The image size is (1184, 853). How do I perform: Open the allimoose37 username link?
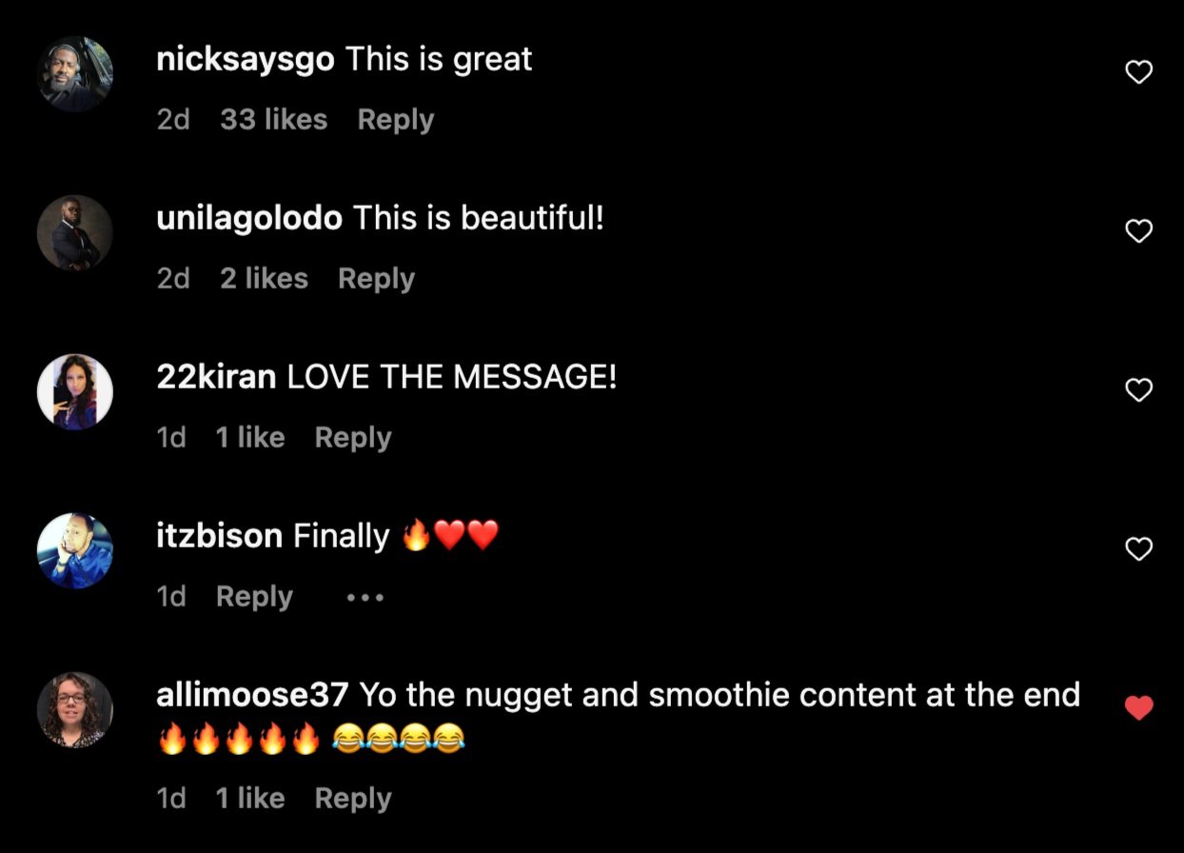[x=252, y=695]
